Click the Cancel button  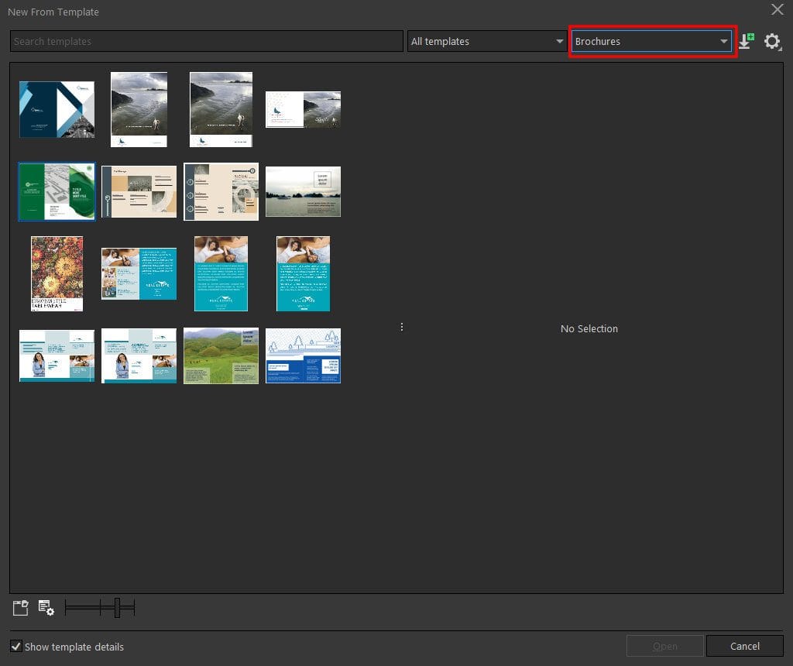744,646
